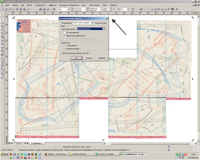Open the zoom level 46% dropdown
Viewport: 200px width, 160px height.
(68, 9)
